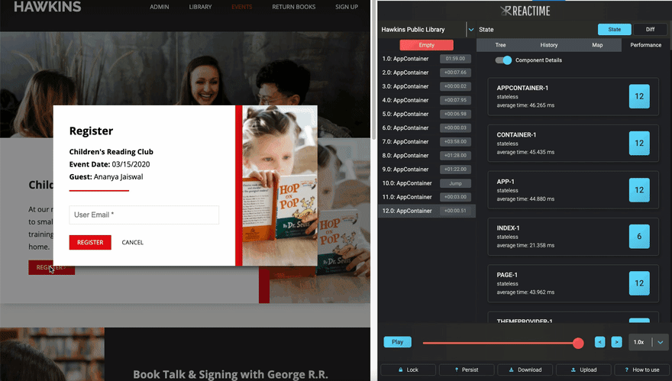The height and width of the screenshot is (381, 672).
Task: Click the 01:59.00 time button
Action: tap(455, 59)
